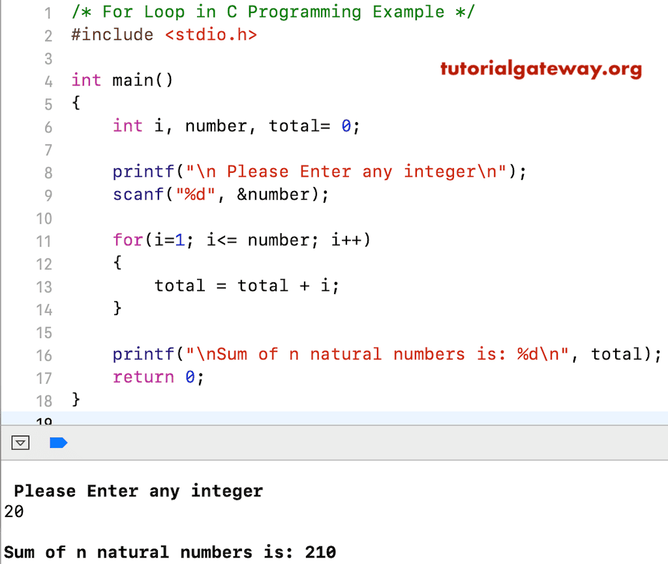Click line number 16 in the gutter
668x564 pixels.
pyautogui.click(x=44, y=354)
